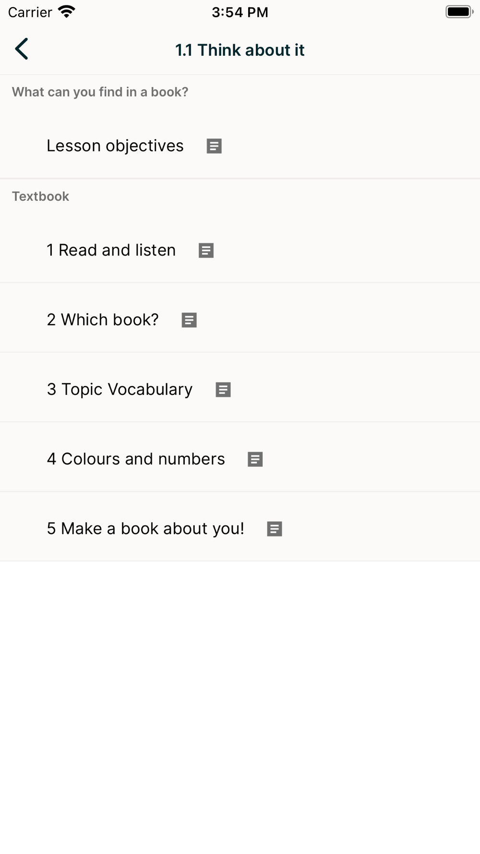Tap document icon beside Make a book about you!
This screenshot has width=480, height=854.
pos(274,529)
